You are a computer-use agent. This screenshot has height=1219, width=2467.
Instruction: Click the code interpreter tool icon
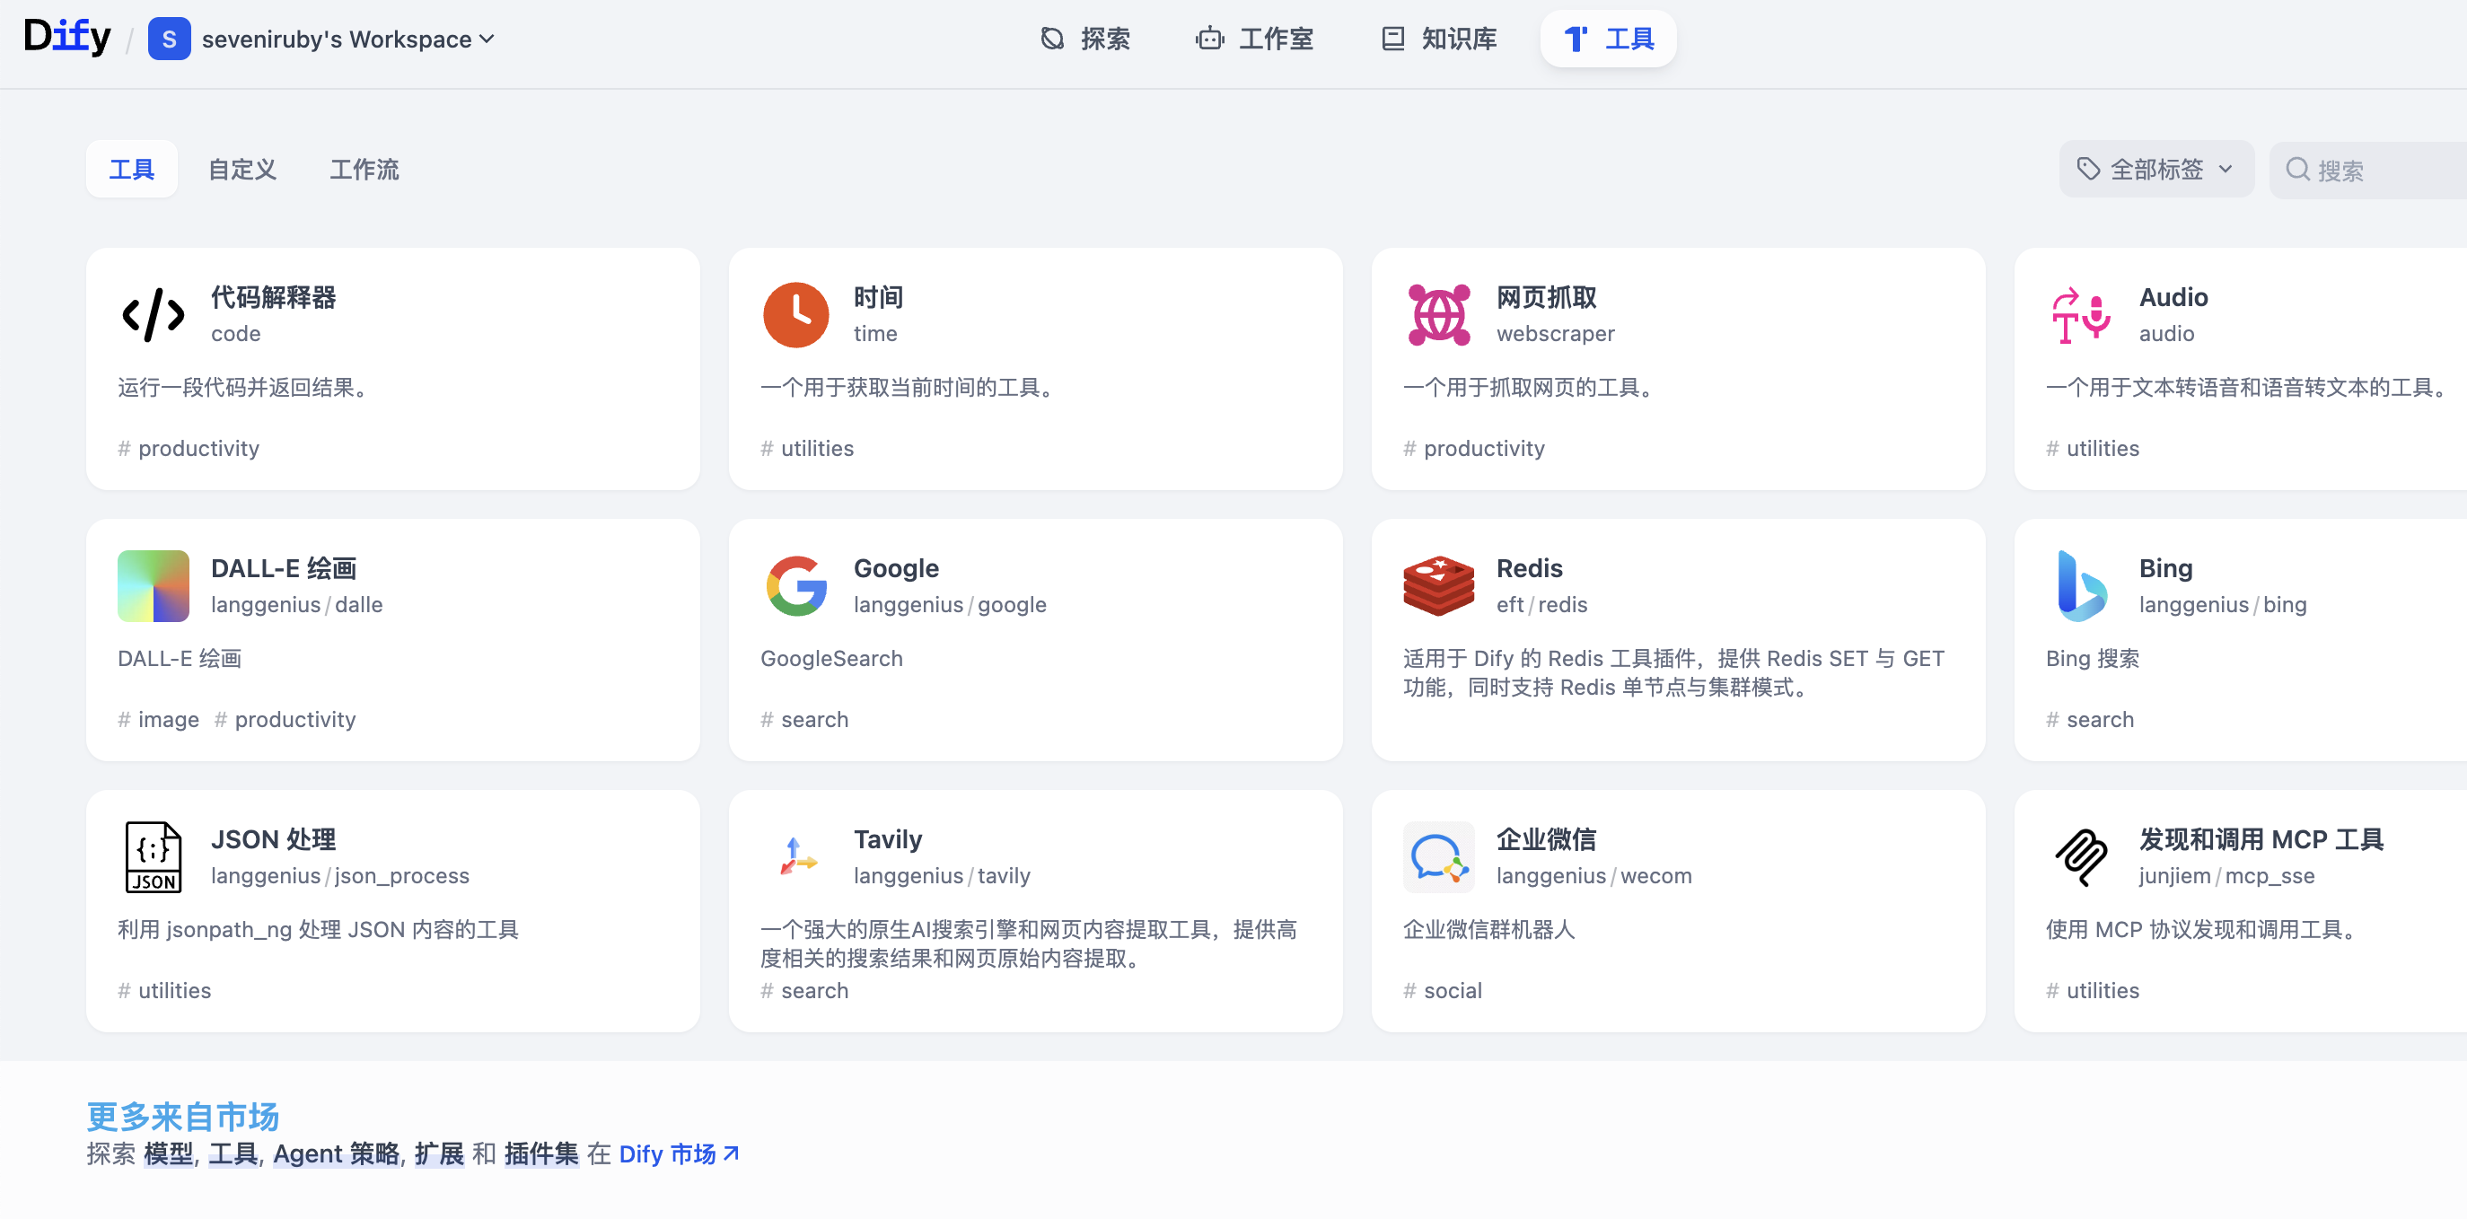coord(154,314)
